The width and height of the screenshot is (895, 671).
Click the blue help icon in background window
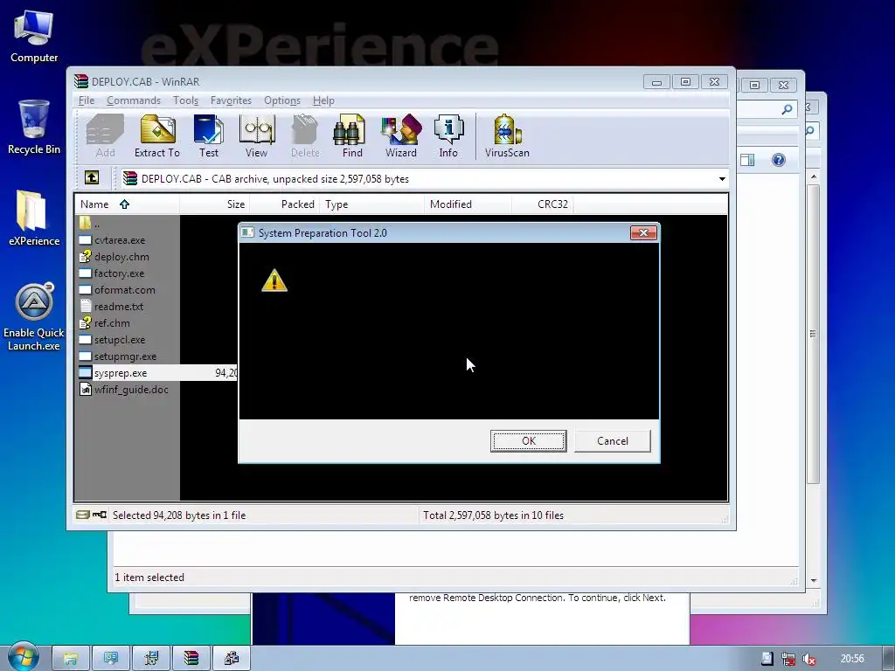point(779,160)
